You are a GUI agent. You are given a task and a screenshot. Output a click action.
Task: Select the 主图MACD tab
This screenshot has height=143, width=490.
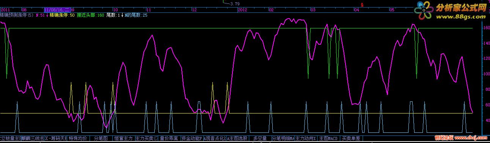328,138
